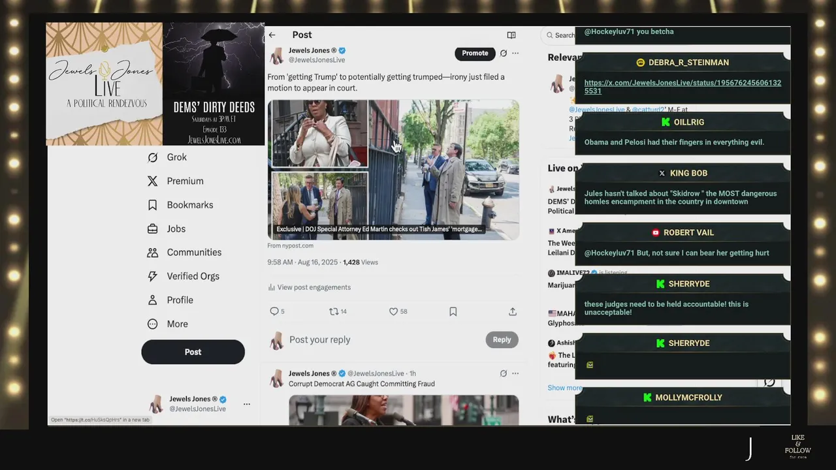This screenshot has height=470, width=836.
Task: Click the Dems' Dirty Deeds banner image
Action: point(214,84)
